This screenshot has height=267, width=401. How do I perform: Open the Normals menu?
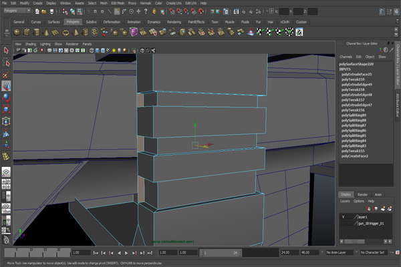(x=146, y=3)
